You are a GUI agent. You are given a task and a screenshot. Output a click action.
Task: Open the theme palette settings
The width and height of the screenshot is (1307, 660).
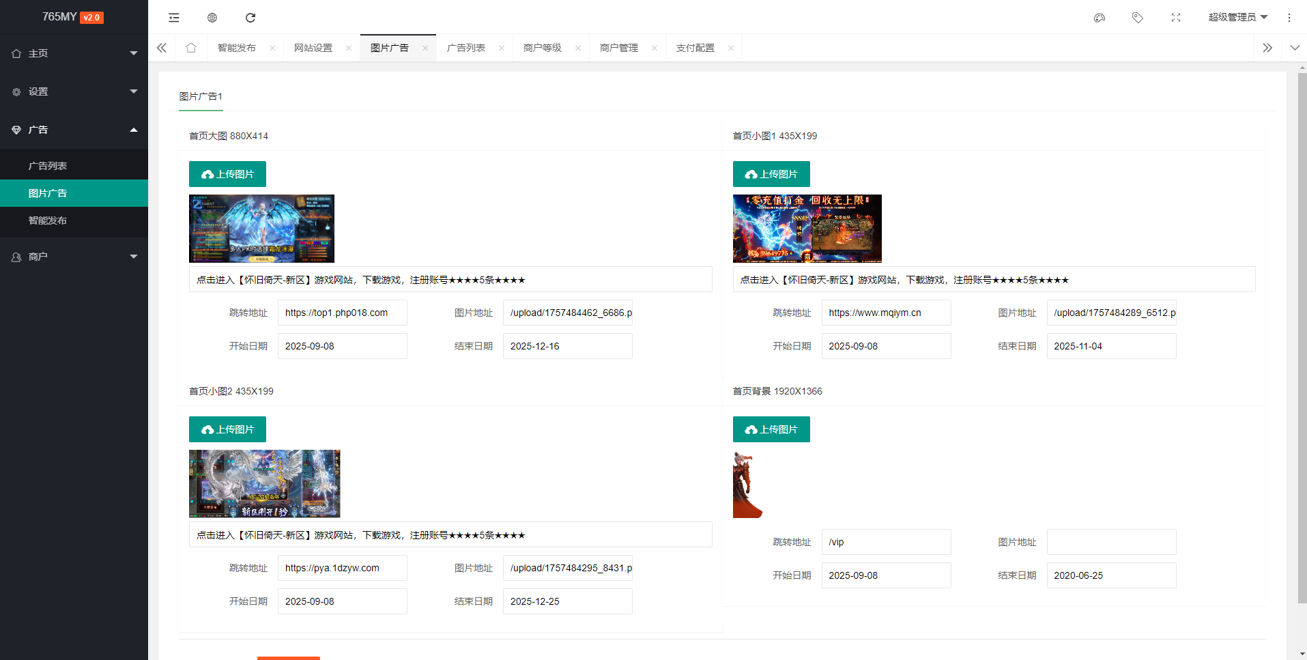[x=1100, y=17]
